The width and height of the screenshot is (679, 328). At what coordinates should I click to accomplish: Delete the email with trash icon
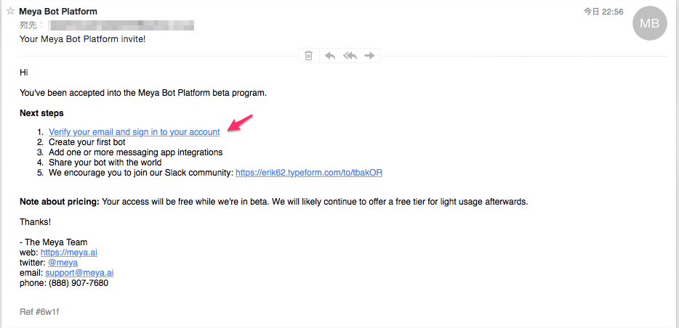click(x=308, y=55)
